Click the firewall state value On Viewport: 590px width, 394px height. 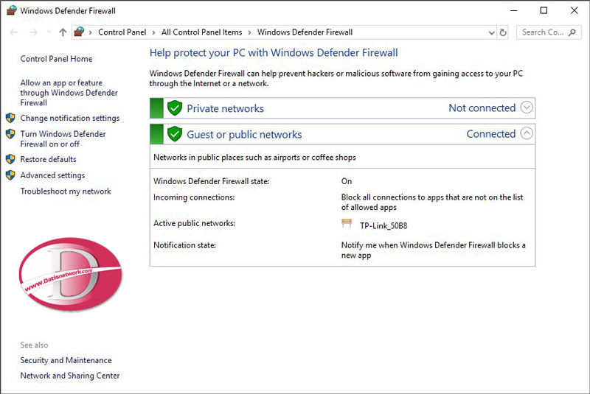pos(347,181)
